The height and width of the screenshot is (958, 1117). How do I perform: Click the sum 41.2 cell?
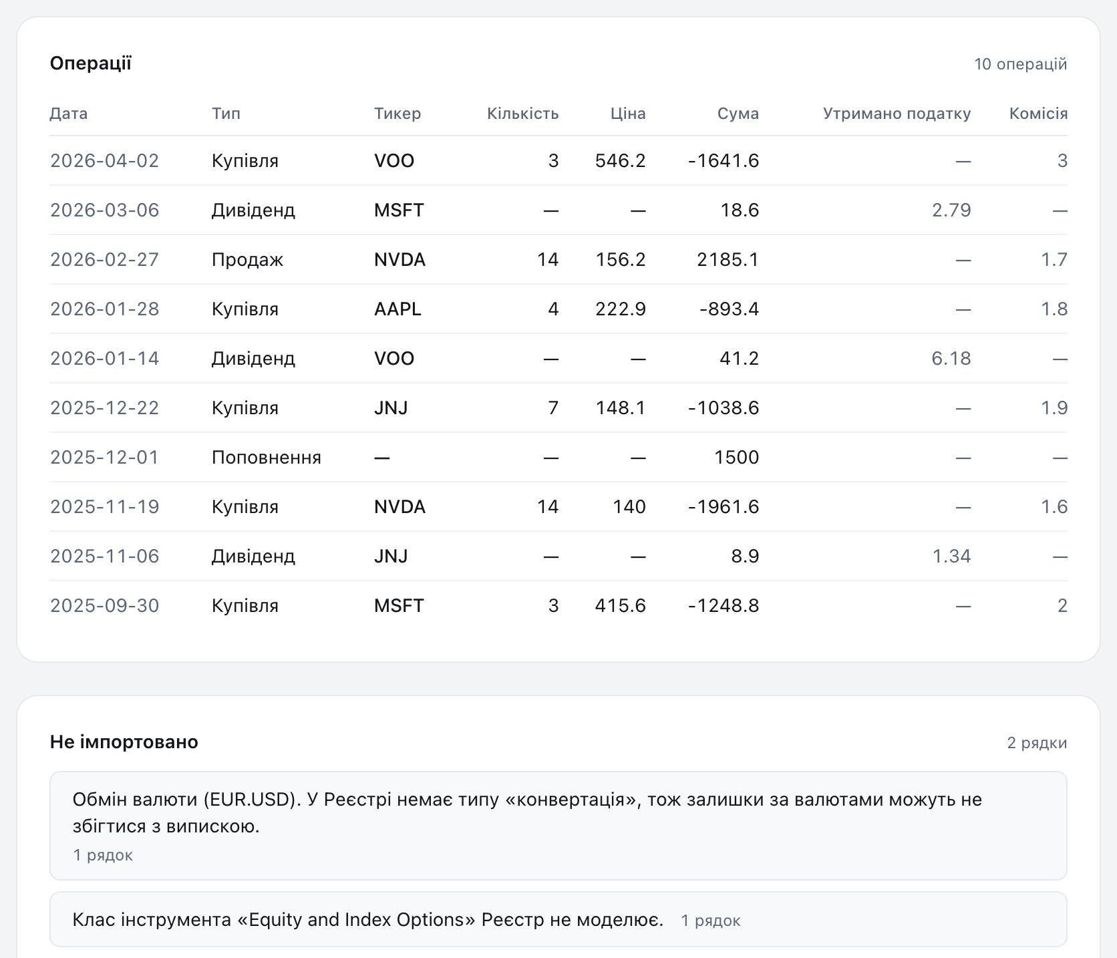click(740, 359)
